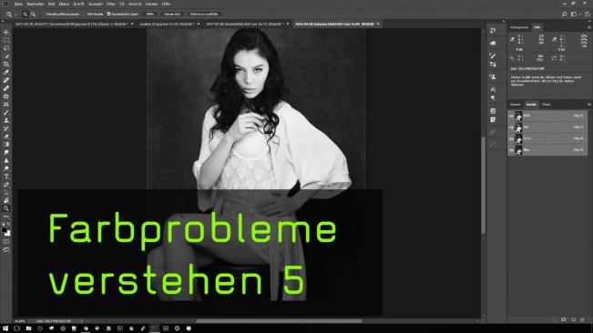The height and width of the screenshot is (333, 593).
Task: Select the Rot channel row
Action: pos(547,127)
